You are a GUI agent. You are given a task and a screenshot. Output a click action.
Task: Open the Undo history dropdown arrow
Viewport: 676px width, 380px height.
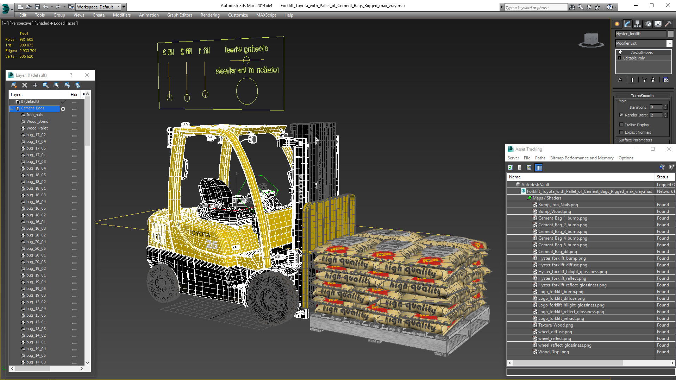(x=52, y=7)
